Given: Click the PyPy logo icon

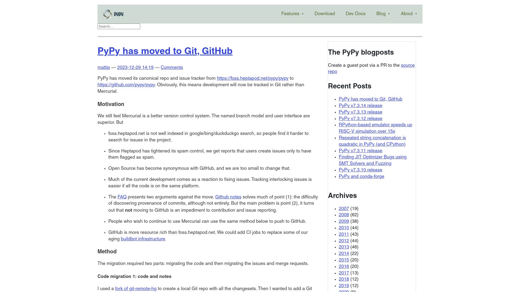Looking at the screenshot, I should [x=113, y=14].
